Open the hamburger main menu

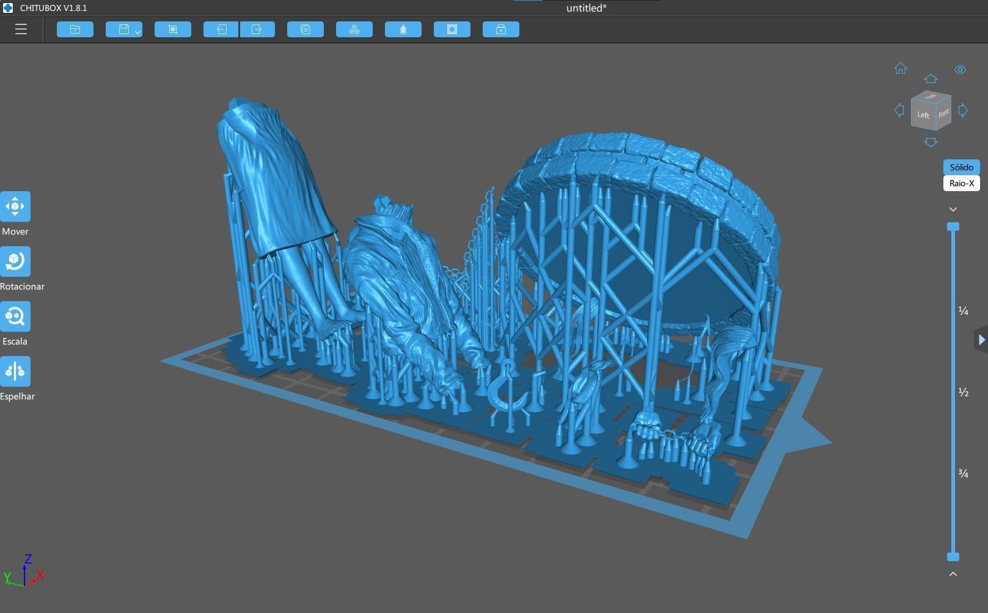pyautogui.click(x=21, y=29)
